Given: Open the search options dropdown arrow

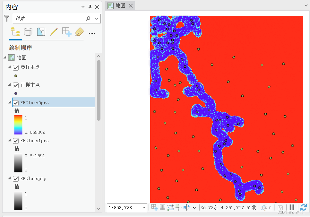Looking at the screenshot, I should 97,19.
